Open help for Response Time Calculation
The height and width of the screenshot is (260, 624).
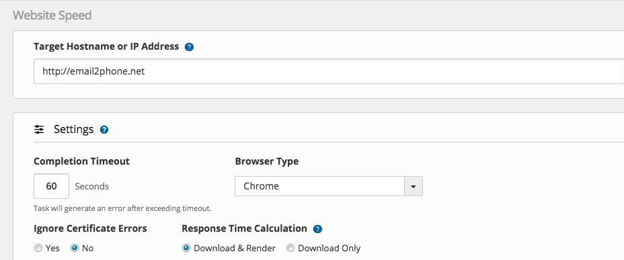point(317,229)
